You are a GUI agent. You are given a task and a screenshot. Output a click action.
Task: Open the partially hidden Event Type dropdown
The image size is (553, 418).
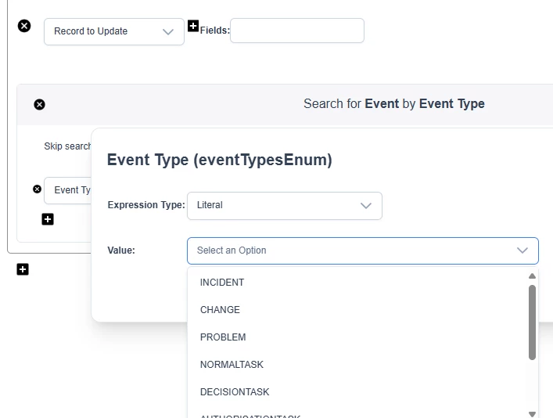(x=70, y=190)
